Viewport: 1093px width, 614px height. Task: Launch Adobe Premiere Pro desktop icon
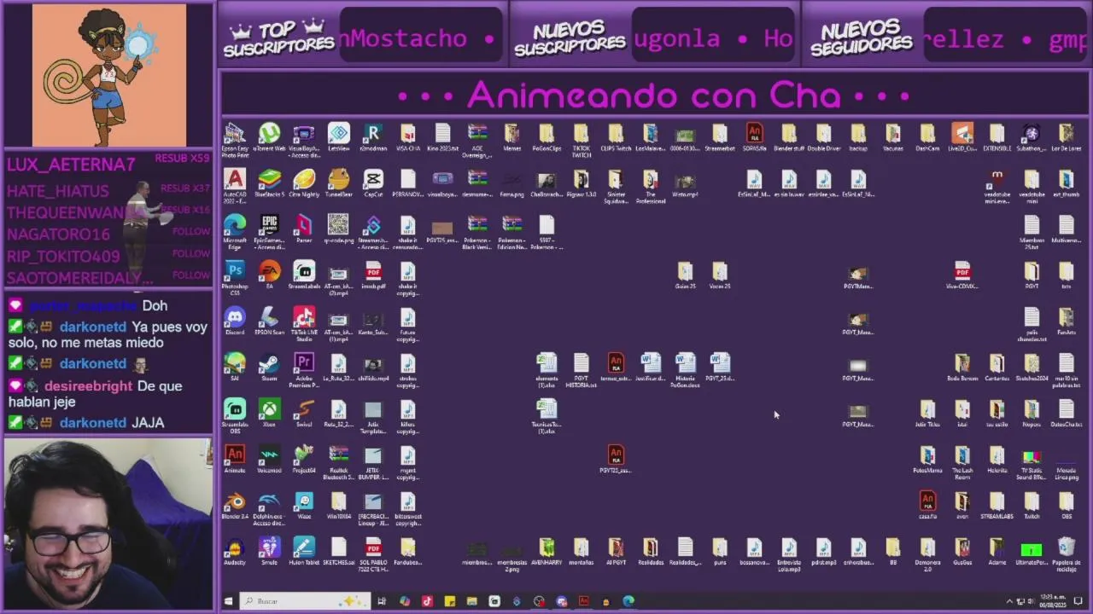pos(304,369)
